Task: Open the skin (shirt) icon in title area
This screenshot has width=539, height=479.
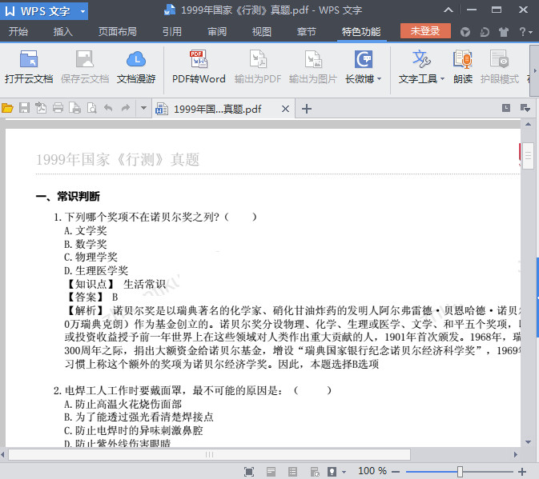Action: (504, 32)
